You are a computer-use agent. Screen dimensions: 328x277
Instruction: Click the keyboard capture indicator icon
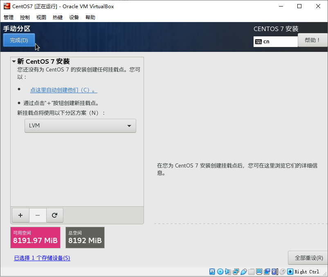point(290,271)
